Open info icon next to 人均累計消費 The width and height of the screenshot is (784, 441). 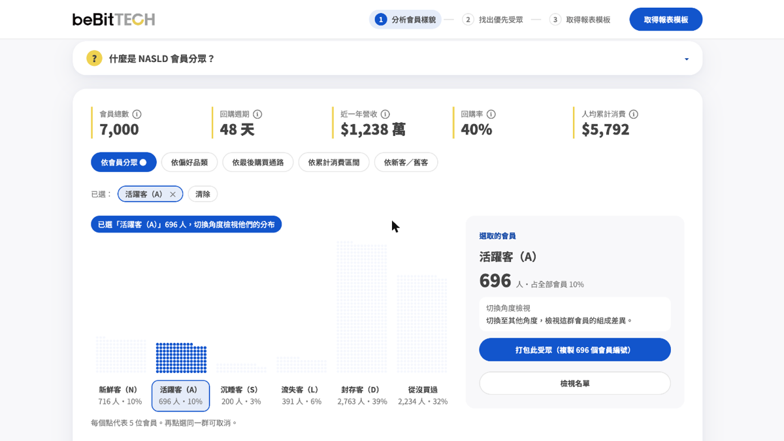633,114
